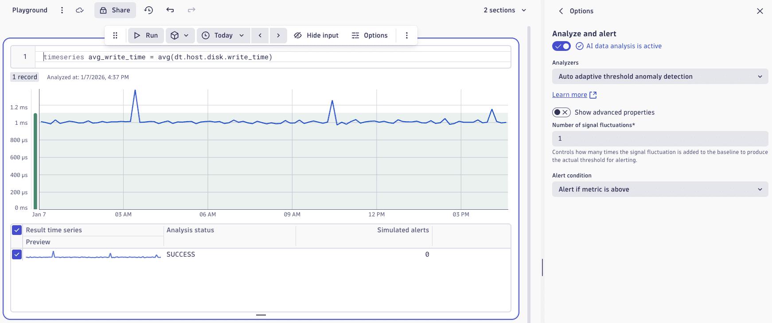Go to previous timeframe

pos(260,35)
